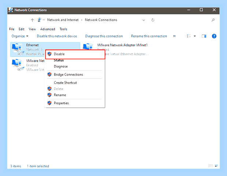Click Network and Internet breadcrumb

[63, 20]
